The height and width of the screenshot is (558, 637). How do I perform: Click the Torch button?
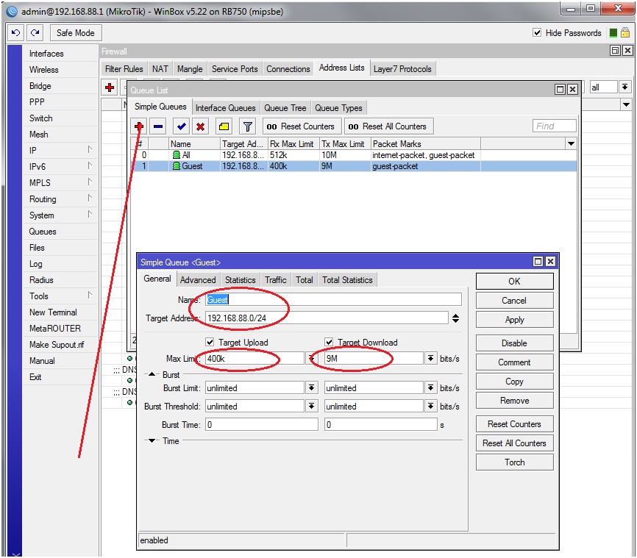click(514, 462)
